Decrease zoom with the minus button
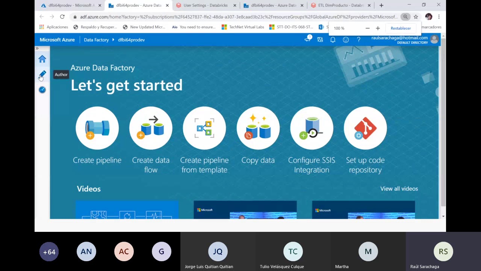 click(368, 28)
